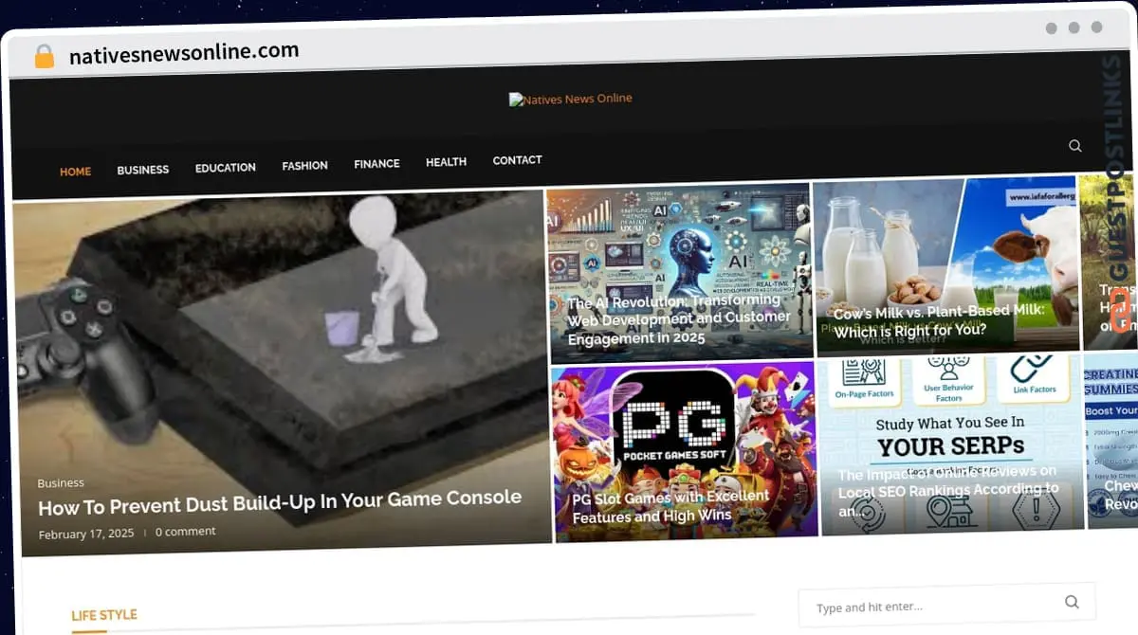Open the HEALTH menu item
Image resolution: width=1138 pixels, height=635 pixels.
coord(446,162)
